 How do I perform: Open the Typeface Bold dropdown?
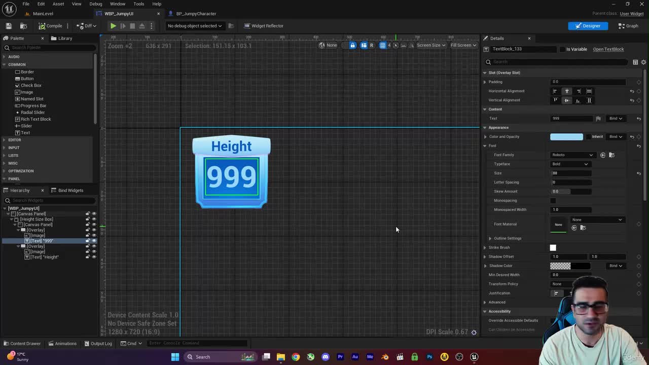(x=570, y=164)
